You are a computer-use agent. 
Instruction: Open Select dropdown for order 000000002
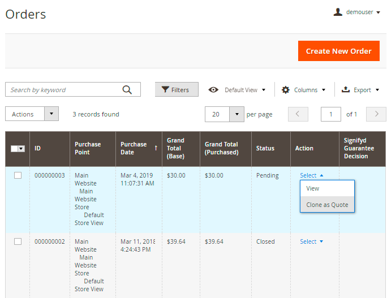tap(311, 241)
